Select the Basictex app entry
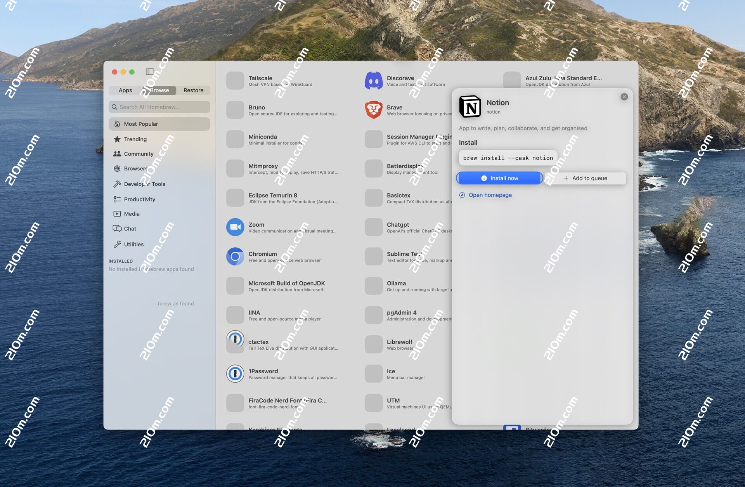Screen dimensions: 745x487 click(x=408, y=198)
